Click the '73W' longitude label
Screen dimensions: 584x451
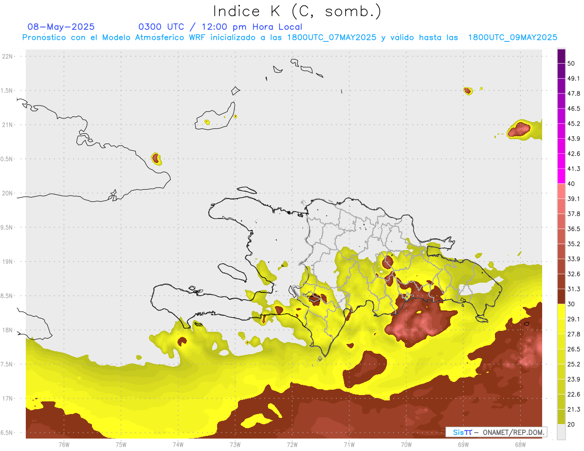(x=235, y=445)
